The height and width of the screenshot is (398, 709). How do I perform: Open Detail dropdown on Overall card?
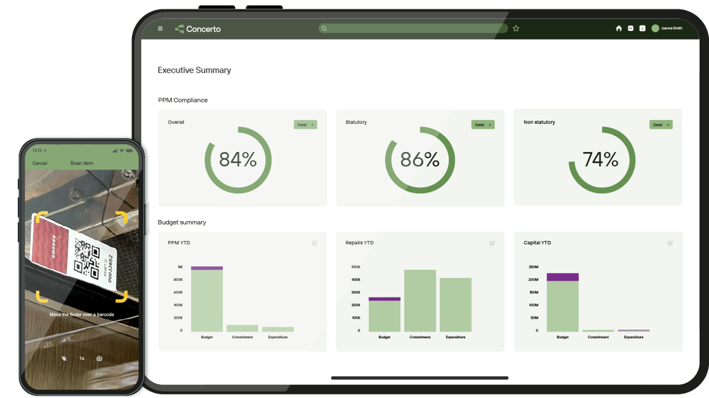pyautogui.click(x=305, y=124)
